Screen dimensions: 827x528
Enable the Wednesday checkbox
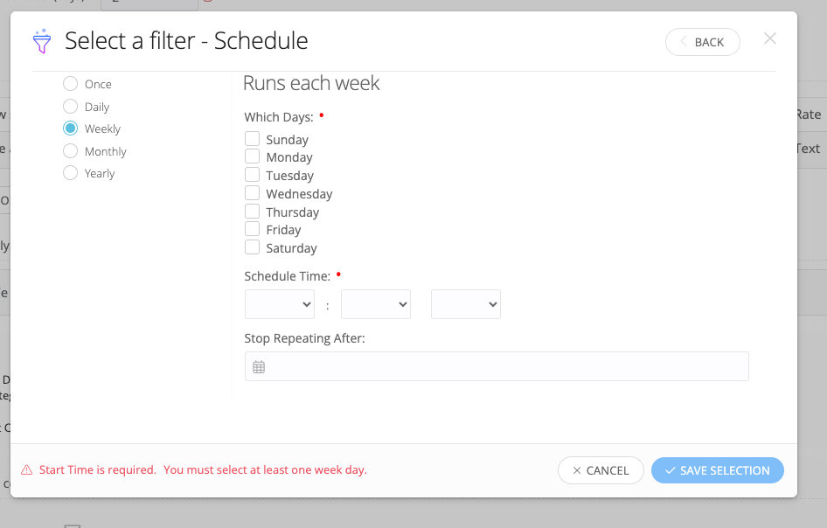coord(252,193)
